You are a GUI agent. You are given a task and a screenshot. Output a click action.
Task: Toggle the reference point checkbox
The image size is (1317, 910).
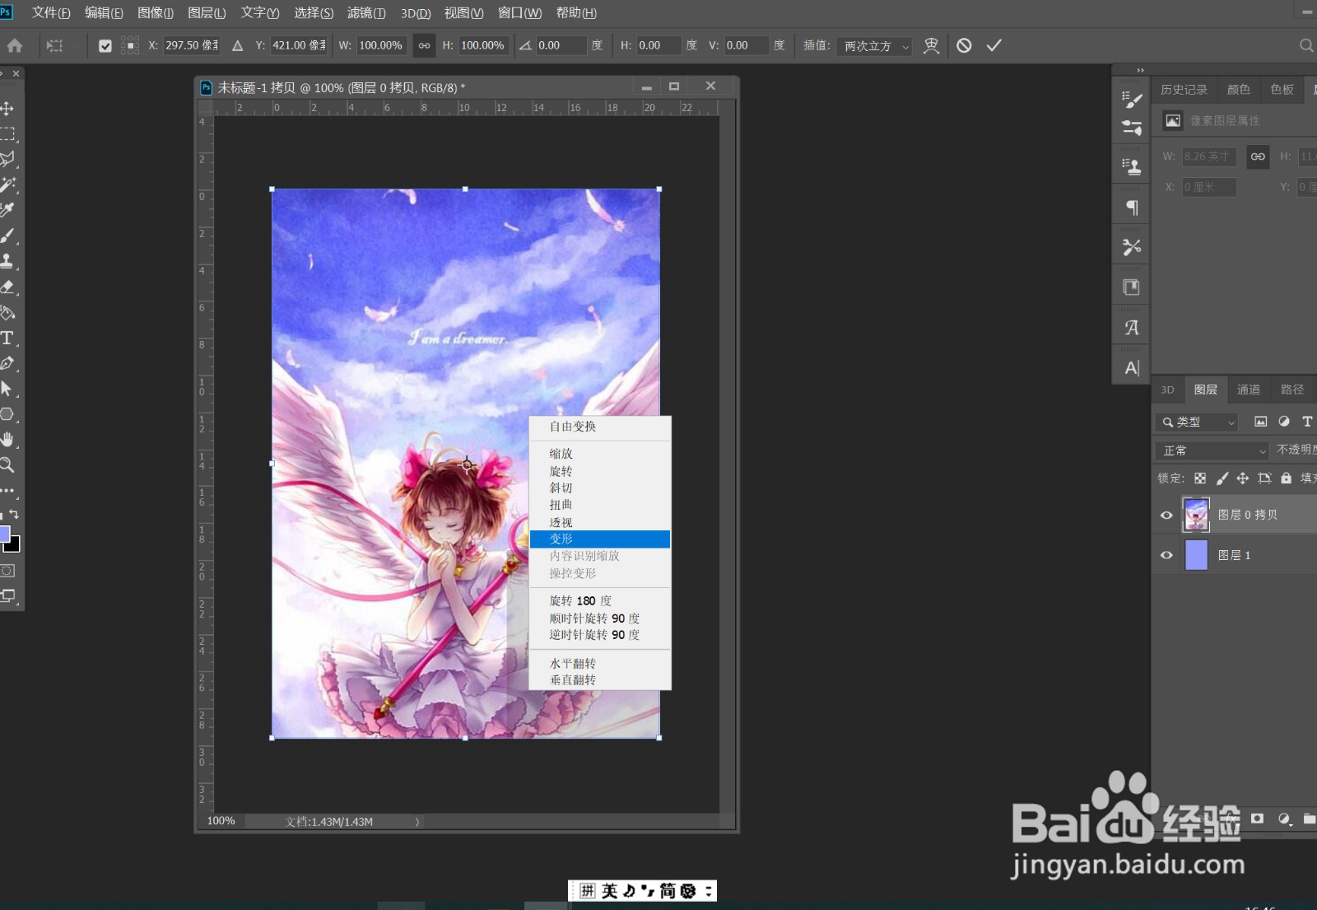105,46
